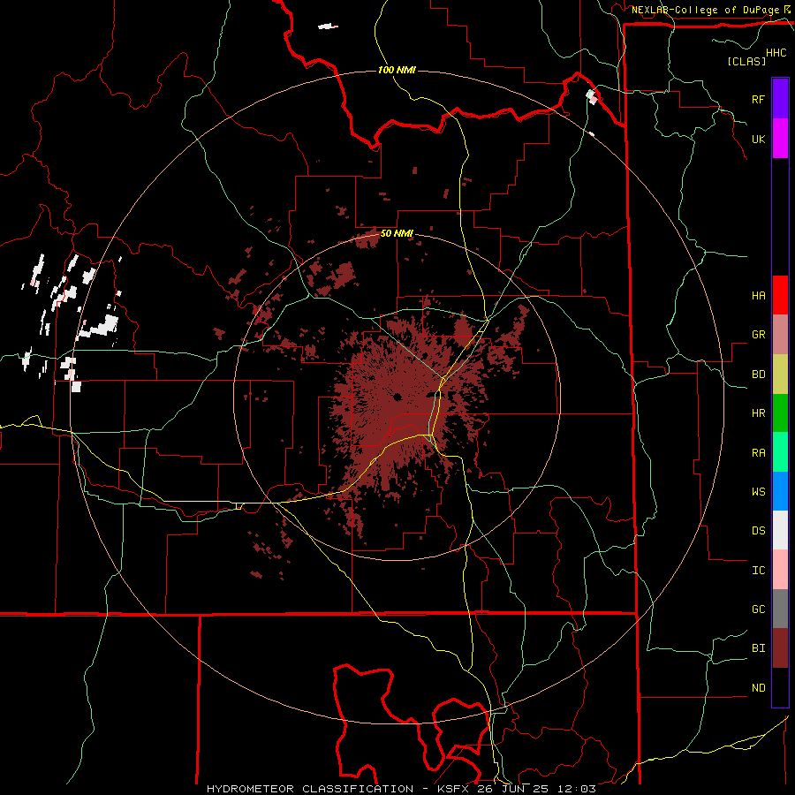Viewport: 795px width, 795px height.
Task: Click the DS white legend swatch
Action: tap(780, 530)
